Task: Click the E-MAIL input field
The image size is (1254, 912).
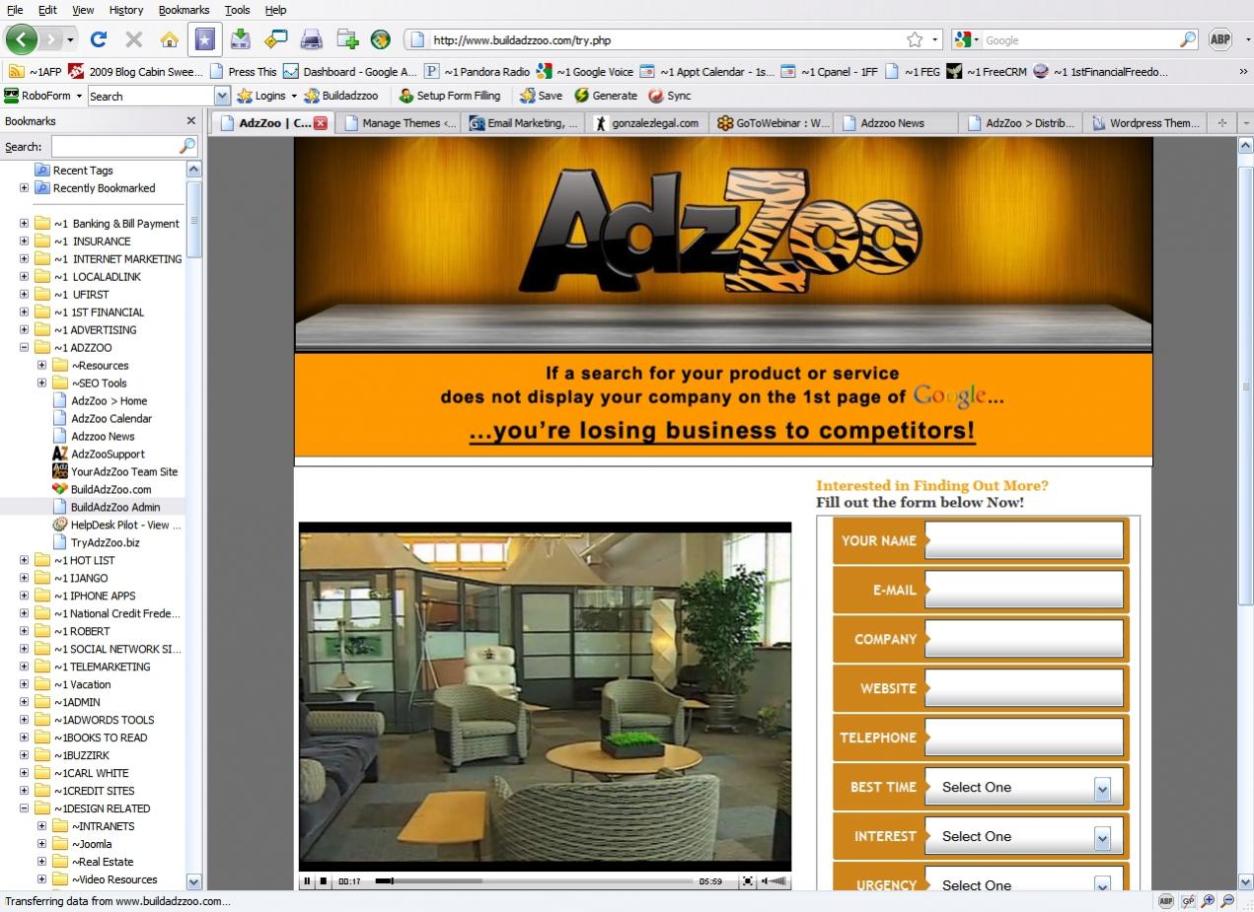Action: pos(1024,590)
